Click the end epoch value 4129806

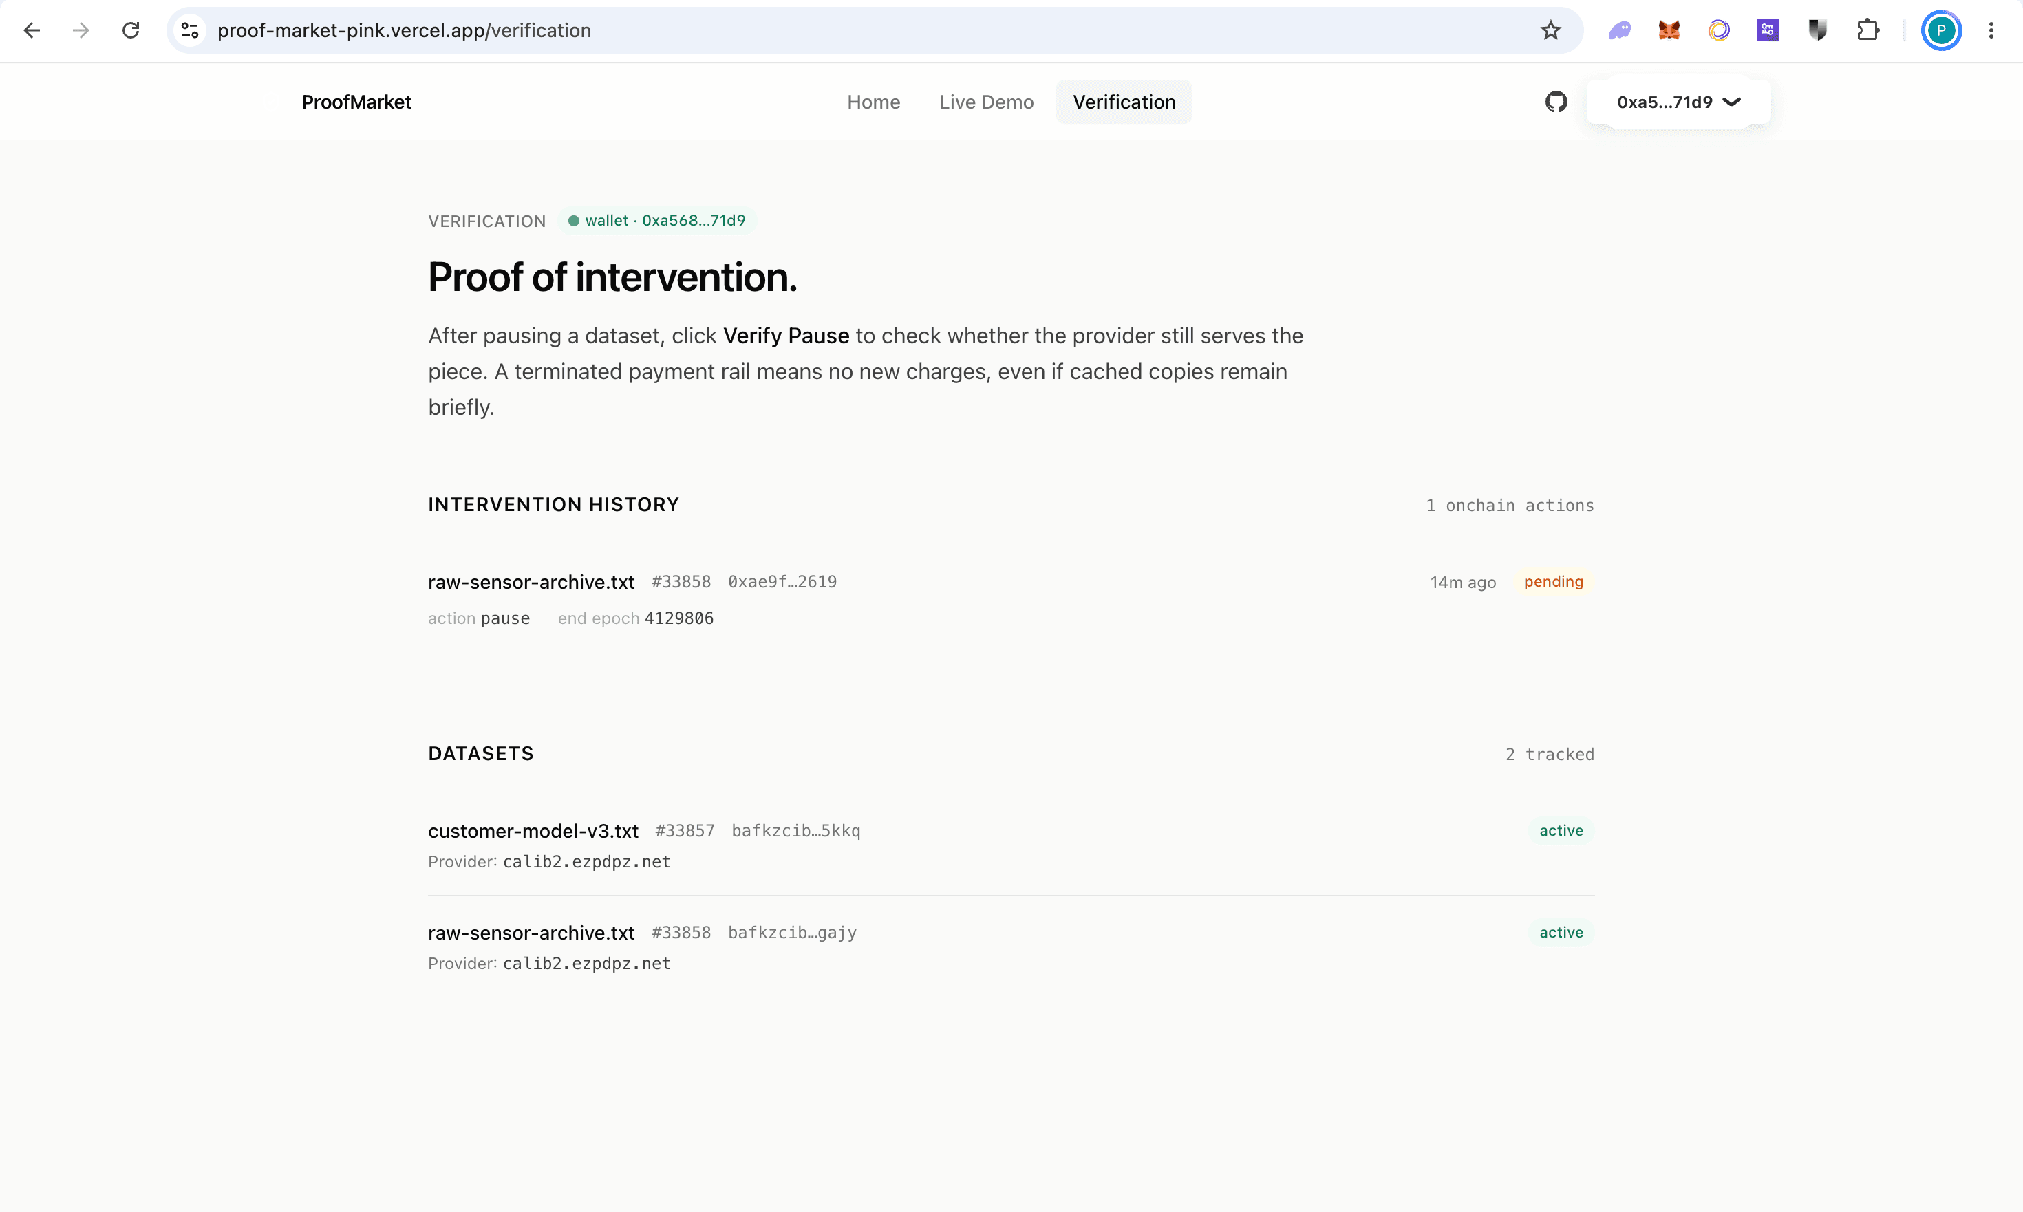[x=679, y=618]
